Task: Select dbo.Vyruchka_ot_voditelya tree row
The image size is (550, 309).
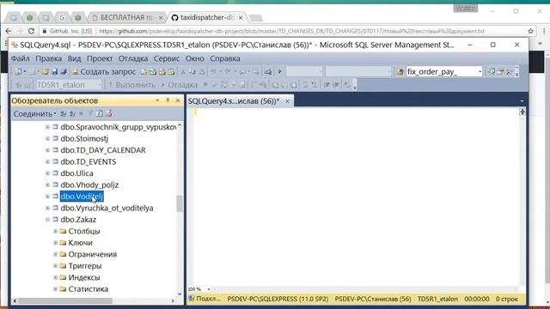Action: [107, 208]
